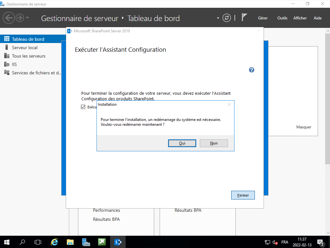This screenshot has height=248, width=330.
Task: Open the notifications flag icon
Action: click(x=244, y=17)
